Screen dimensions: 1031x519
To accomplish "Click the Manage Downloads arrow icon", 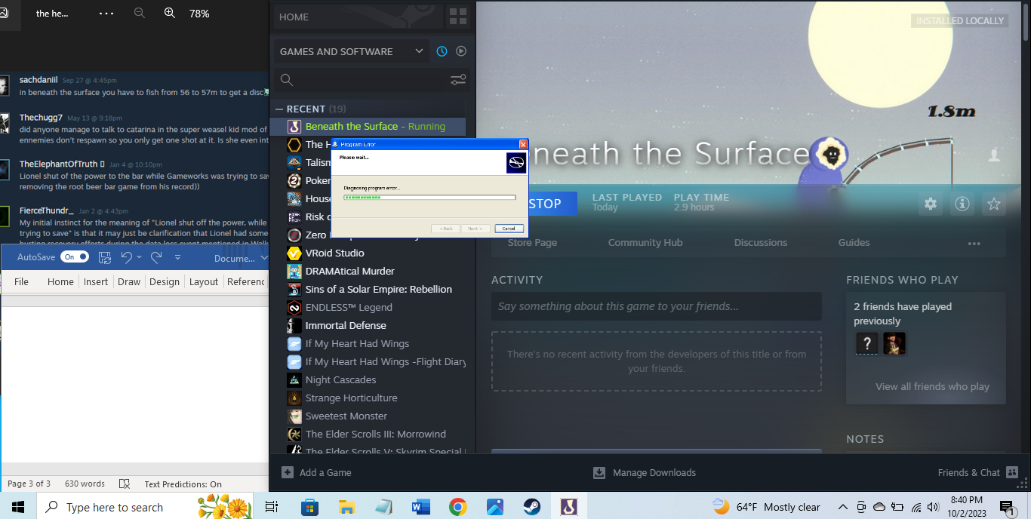I will coord(599,472).
